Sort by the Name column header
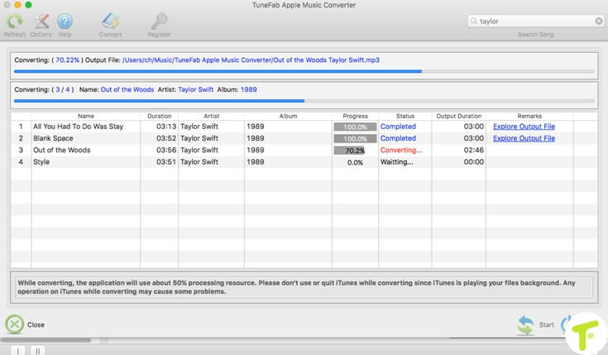 click(85, 116)
